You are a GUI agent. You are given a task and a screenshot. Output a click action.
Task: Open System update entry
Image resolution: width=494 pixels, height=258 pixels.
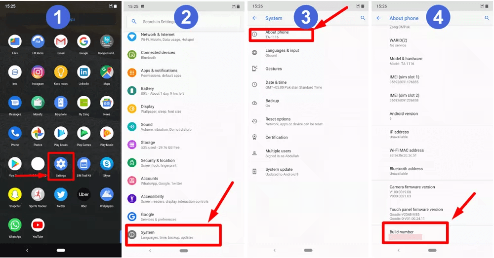pyautogui.click(x=308, y=172)
